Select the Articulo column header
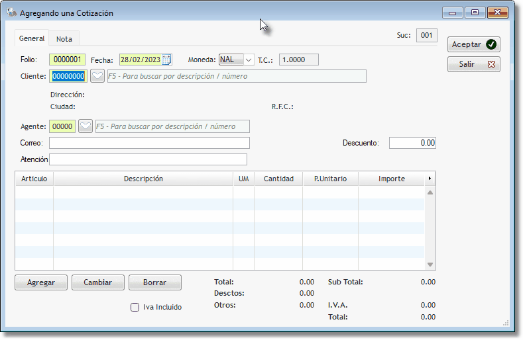The height and width of the screenshot is (340, 523). click(34, 179)
